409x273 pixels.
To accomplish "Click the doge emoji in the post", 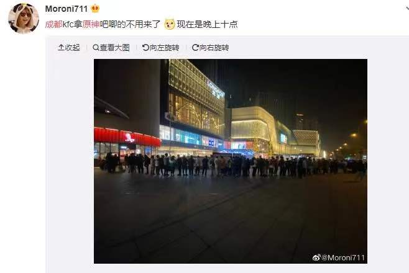I will pos(169,24).
